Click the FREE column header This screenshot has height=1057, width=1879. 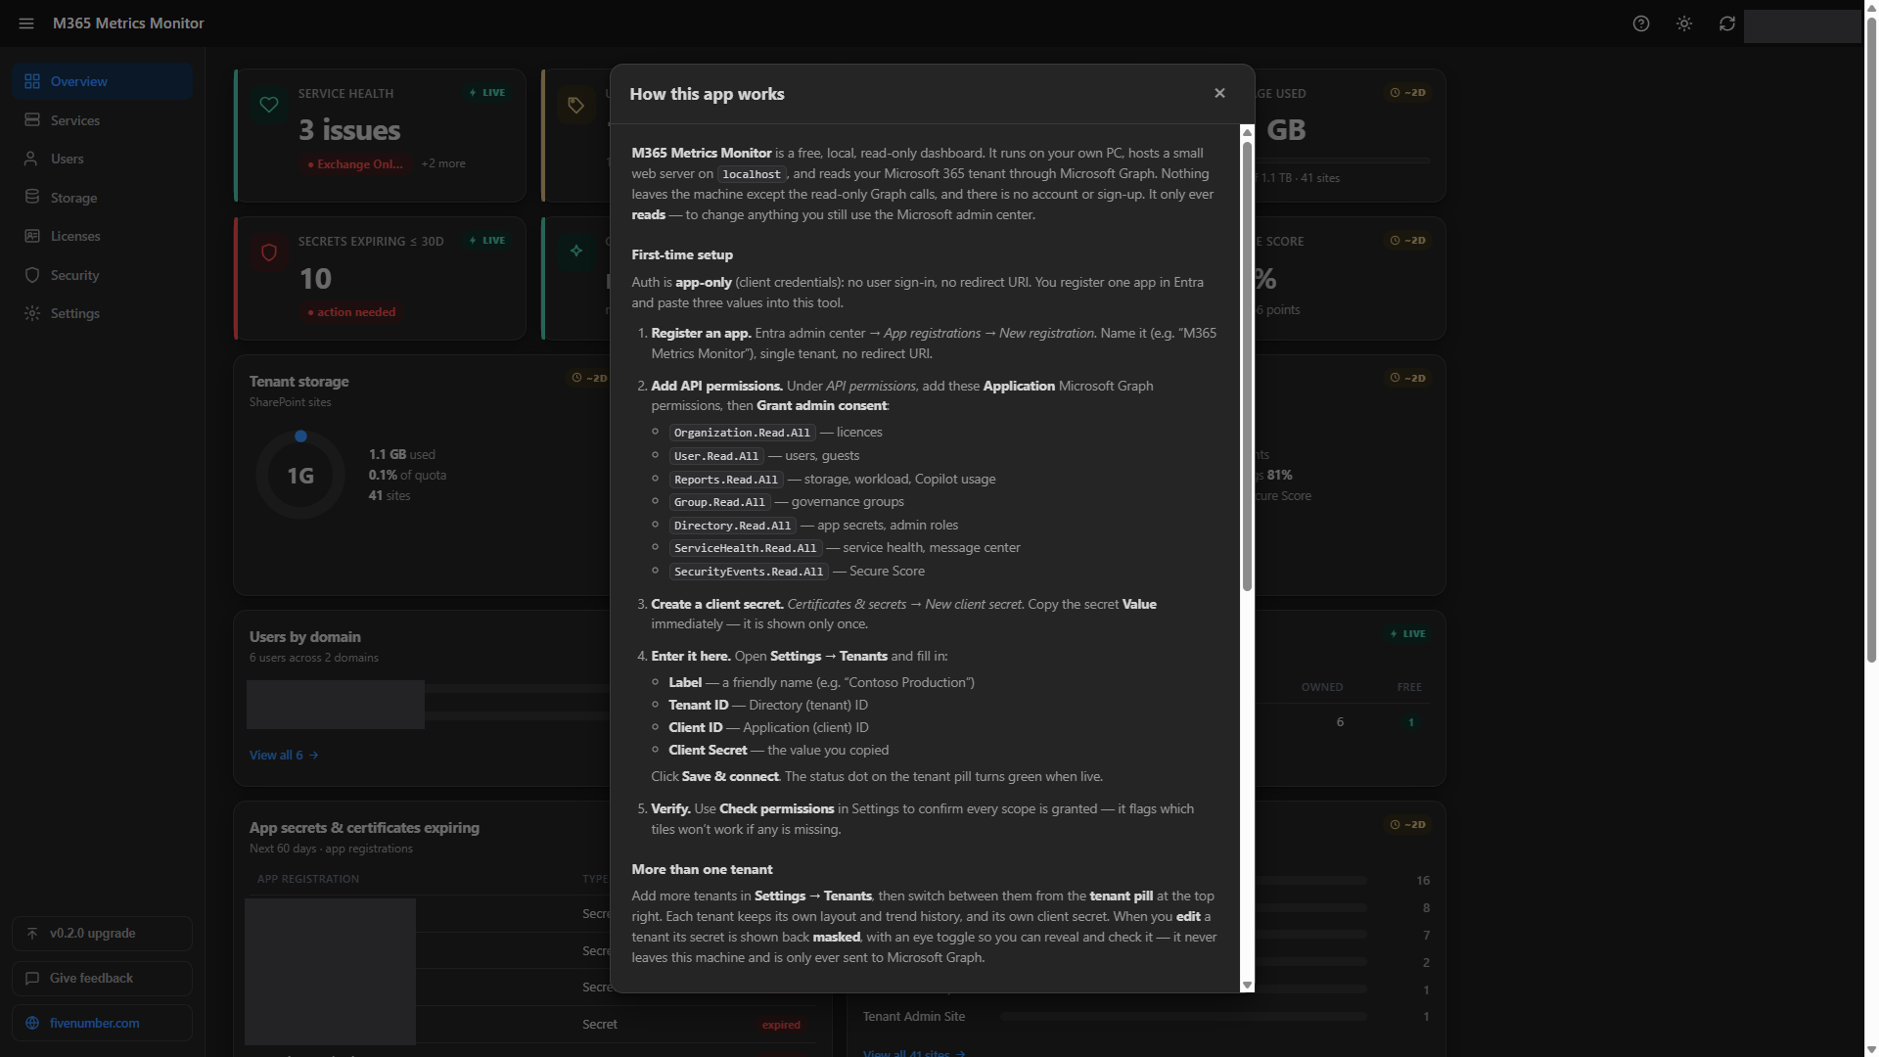1409,687
